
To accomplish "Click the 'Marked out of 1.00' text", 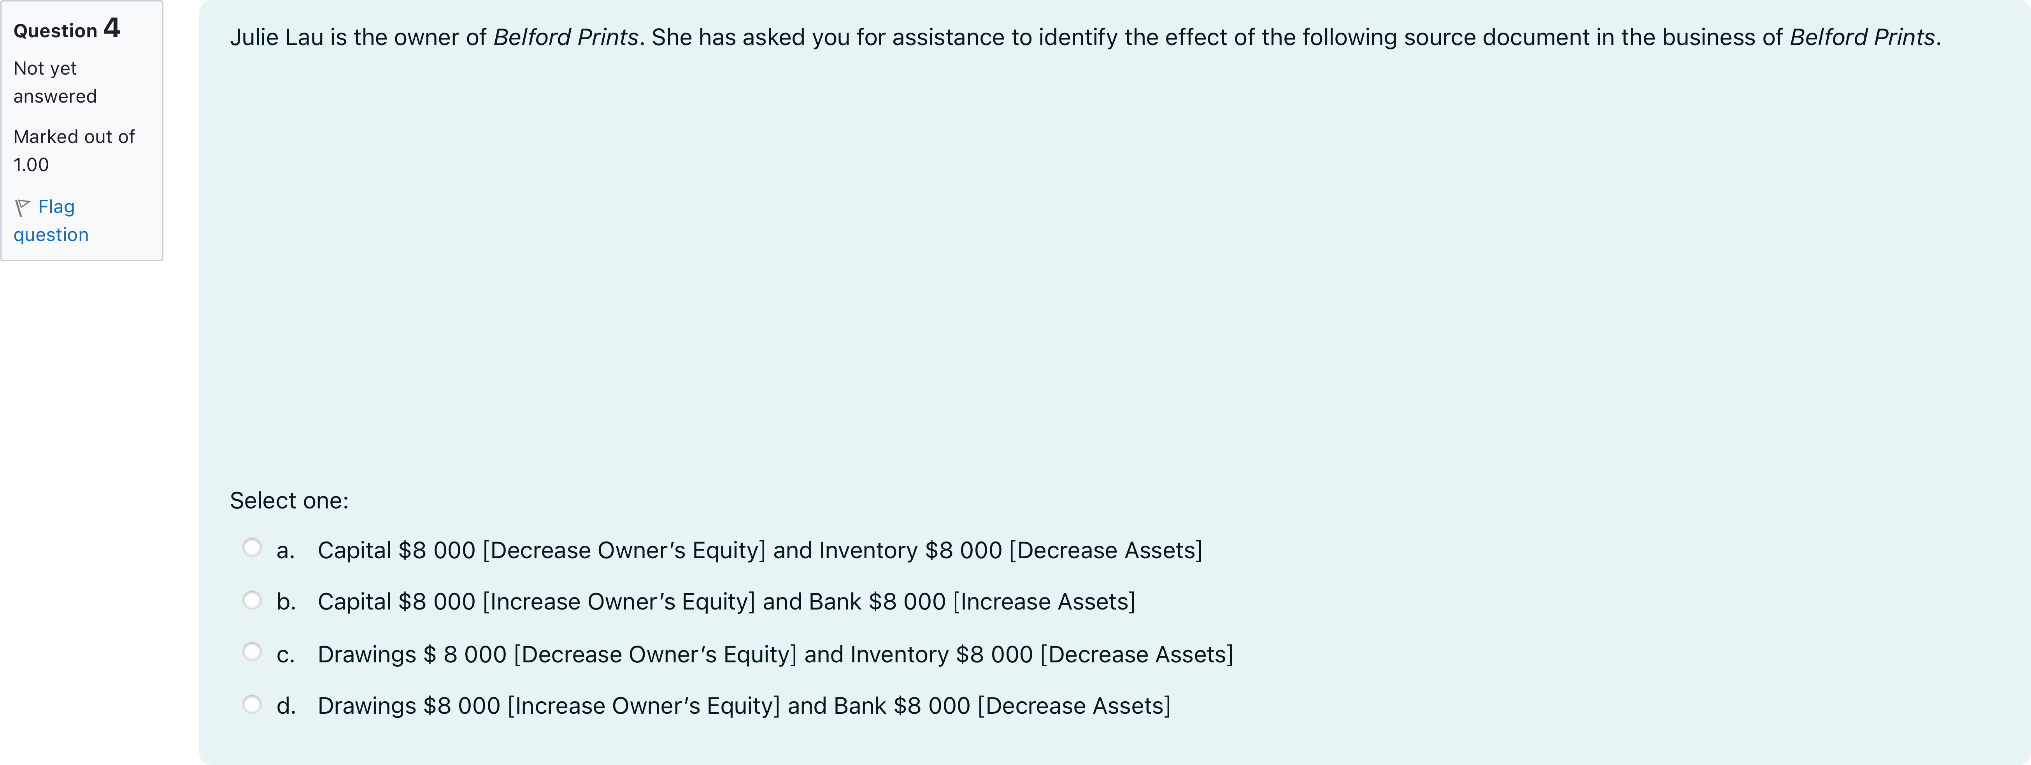I will coord(74,150).
